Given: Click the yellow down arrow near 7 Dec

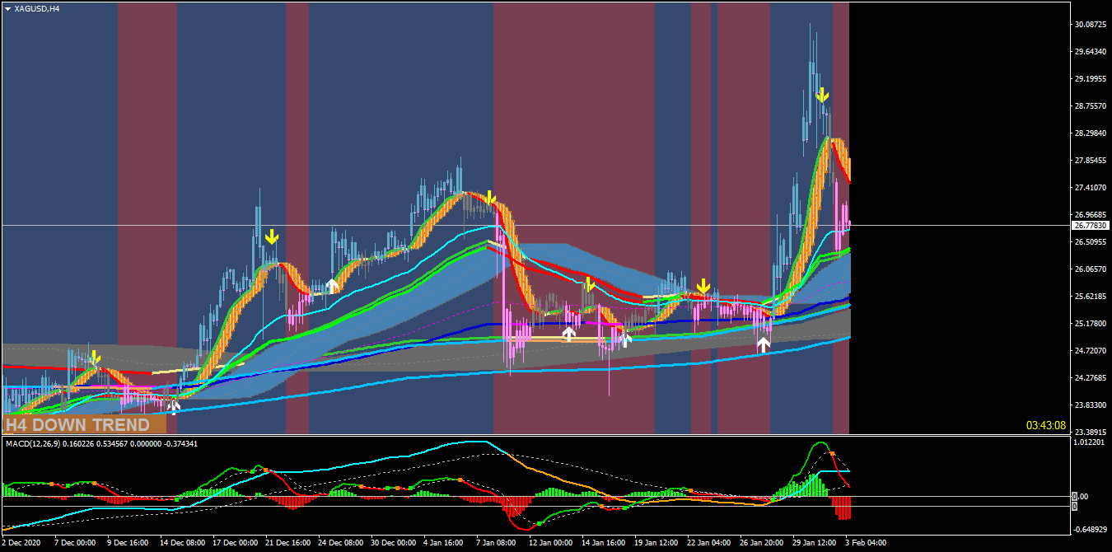Looking at the screenshot, I should 95,357.
